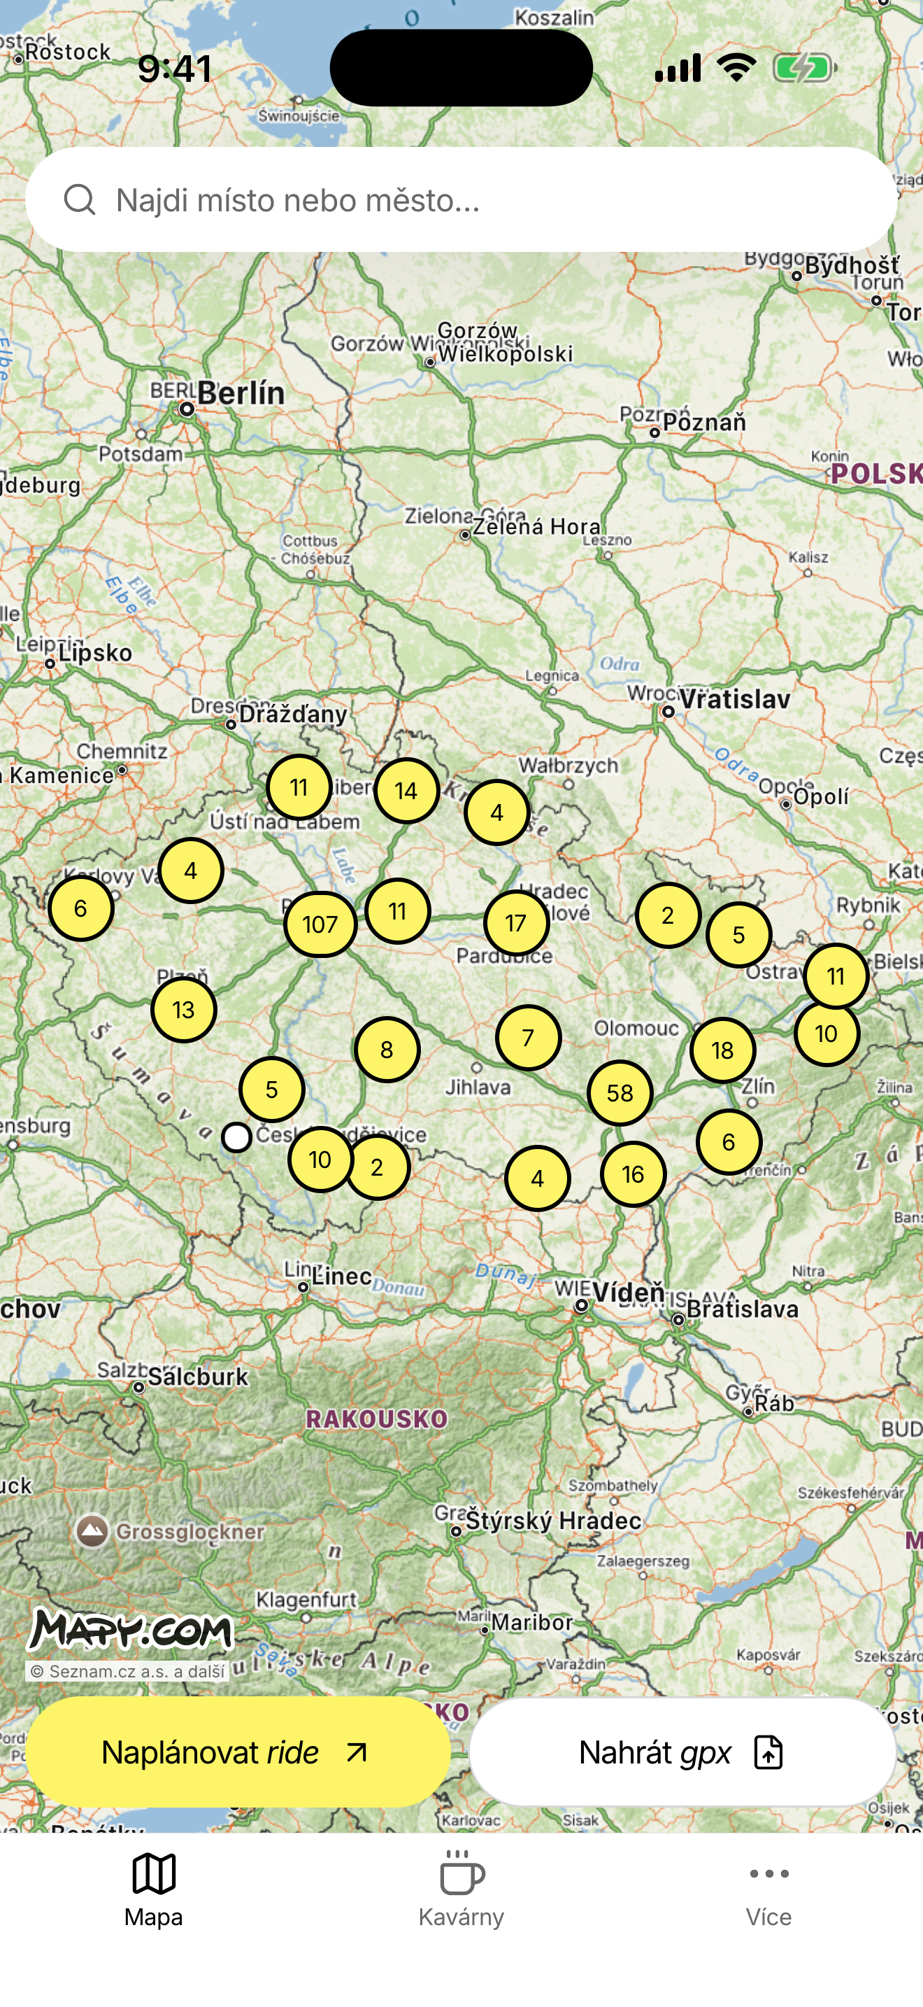Tap the Vratislav city label
923x2007 pixels.
736,699
